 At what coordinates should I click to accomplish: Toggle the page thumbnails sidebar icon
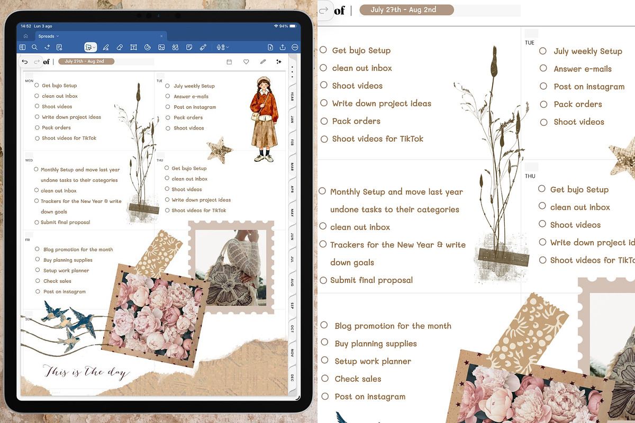tap(22, 47)
